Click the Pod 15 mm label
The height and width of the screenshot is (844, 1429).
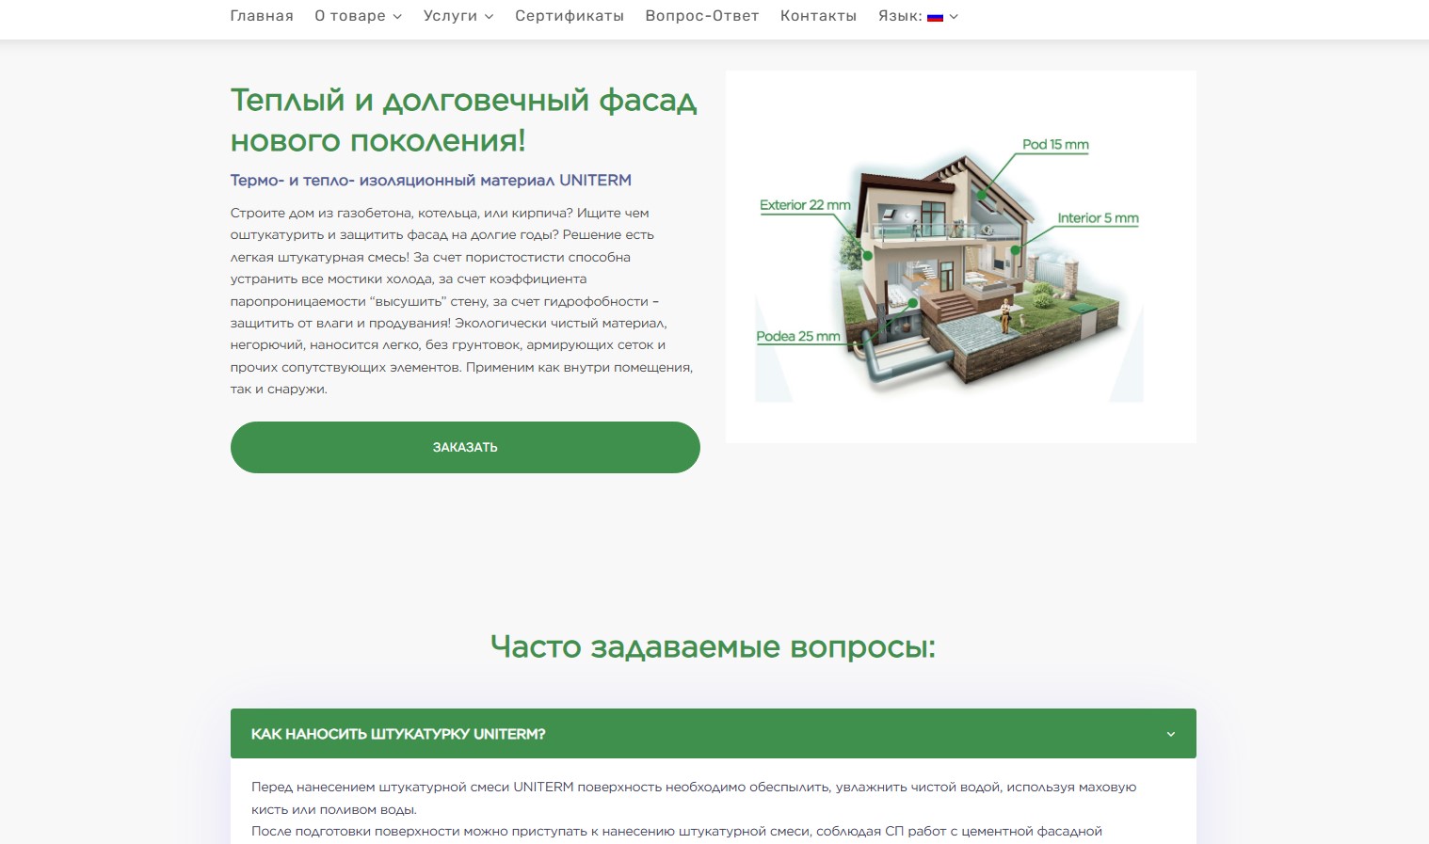[1055, 145]
